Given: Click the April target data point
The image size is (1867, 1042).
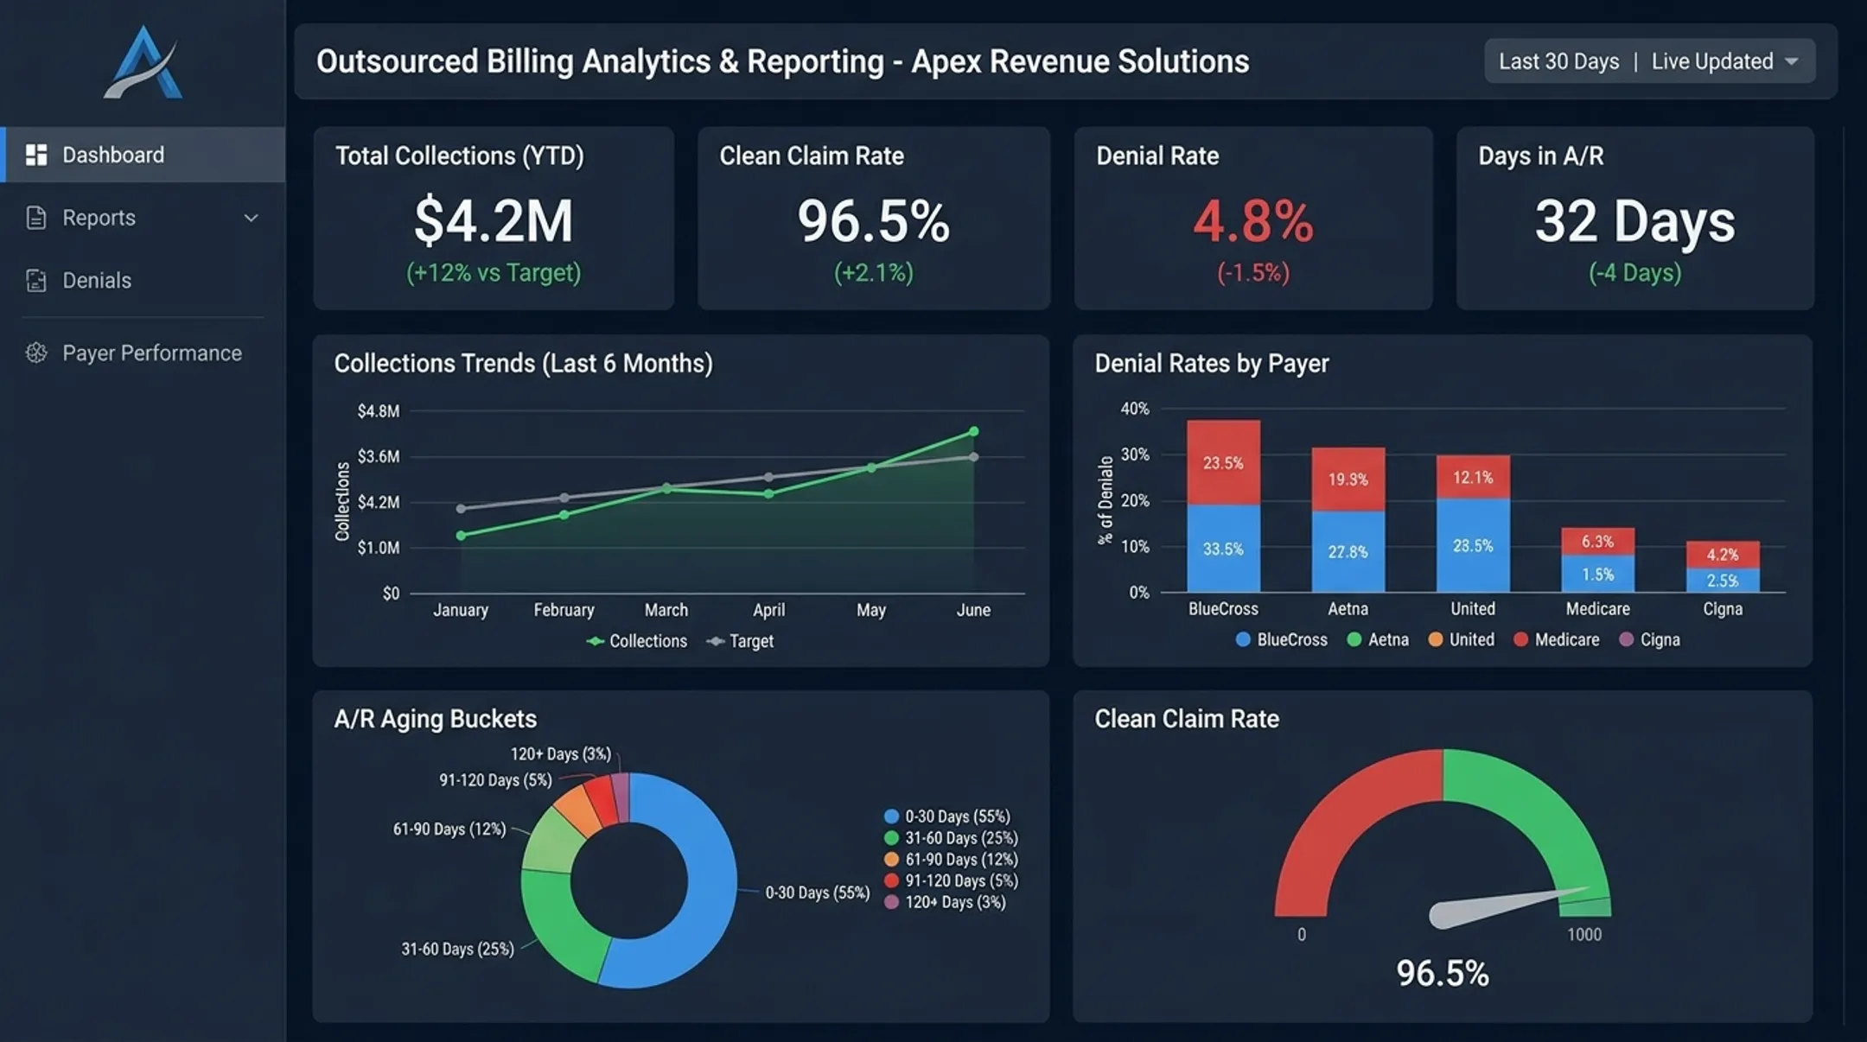Looking at the screenshot, I should pyautogui.click(x=768, y=477).
